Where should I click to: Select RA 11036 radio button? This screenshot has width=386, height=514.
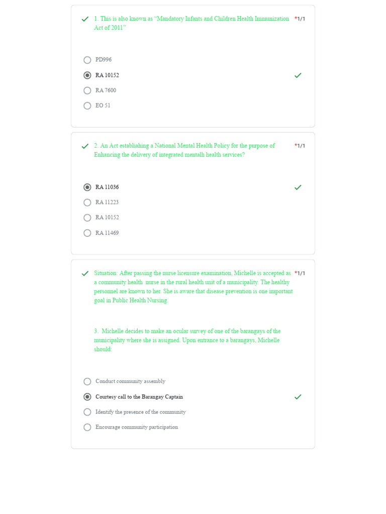point(87,187)
